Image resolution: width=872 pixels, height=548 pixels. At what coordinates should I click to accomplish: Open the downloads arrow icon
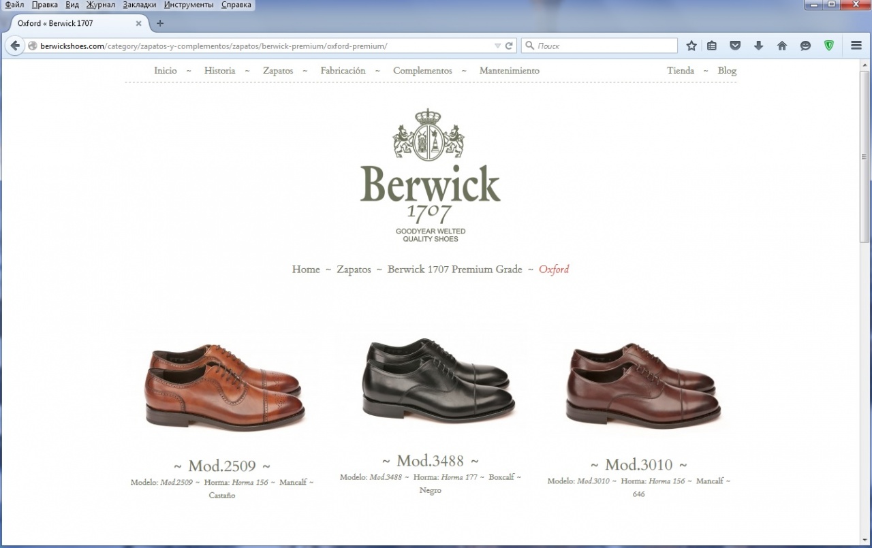point(758,46)
